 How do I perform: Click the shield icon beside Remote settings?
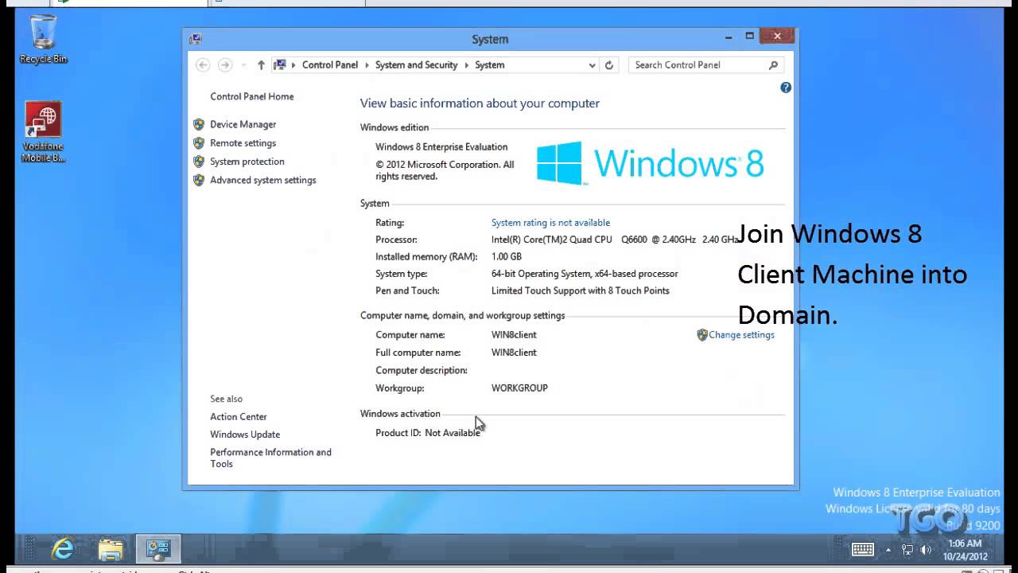coord(199,143)
